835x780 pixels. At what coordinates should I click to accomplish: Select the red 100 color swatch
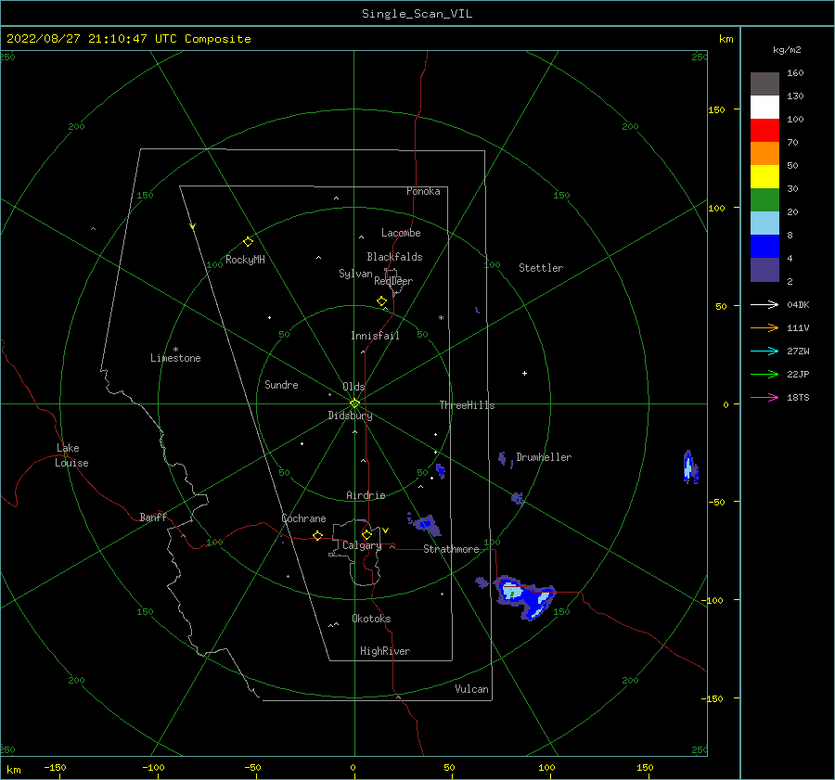pos(764,131)
